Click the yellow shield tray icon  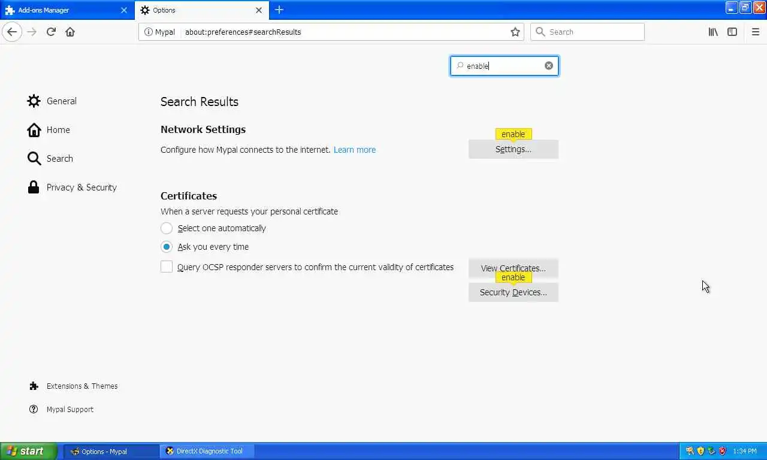click(x=700, y=451)
